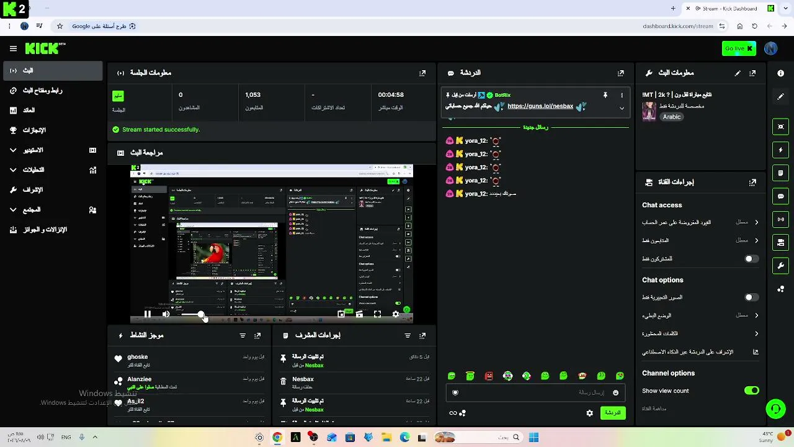Filter the موجز النشاط activity feed
The width and height of the screenshot is (794, 447).
243,335
